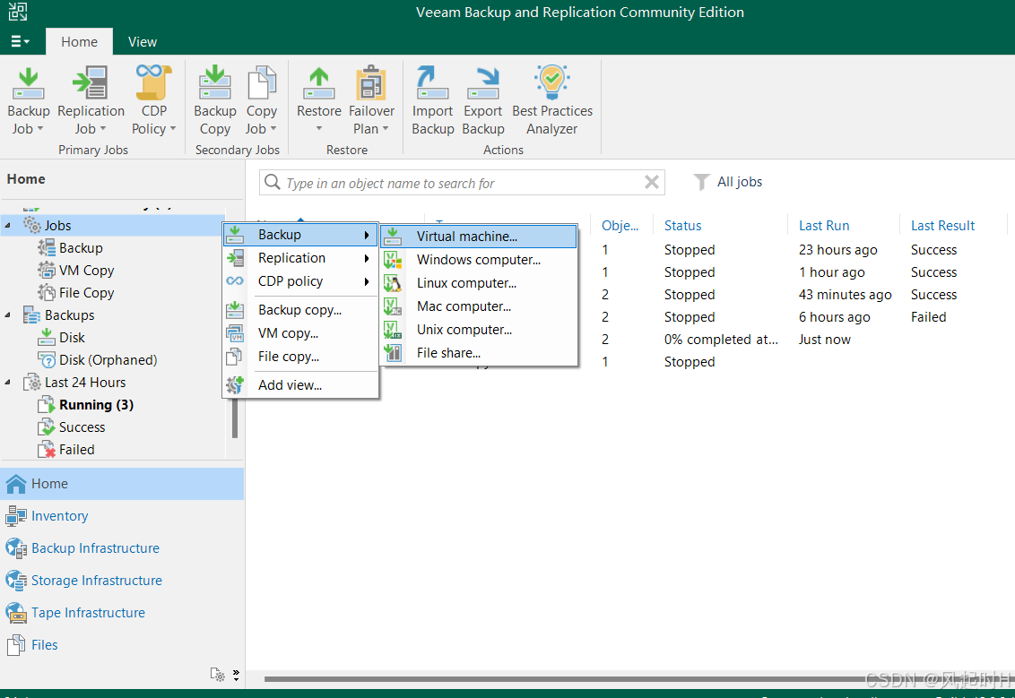Viewport: 1015px width, 698px height.
Task: Click the Restore ribbon icon
Action: tap(318, 83)
